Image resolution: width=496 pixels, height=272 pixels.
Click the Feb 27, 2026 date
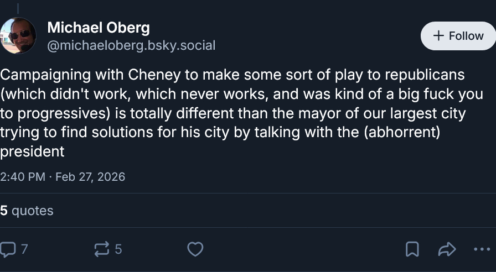(x=90, y=177)
